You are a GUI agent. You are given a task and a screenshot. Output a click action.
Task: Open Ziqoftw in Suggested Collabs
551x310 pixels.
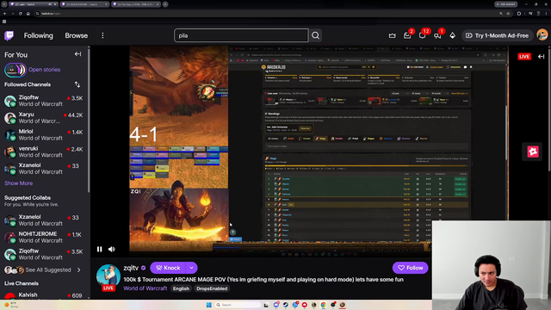point(44,254)
